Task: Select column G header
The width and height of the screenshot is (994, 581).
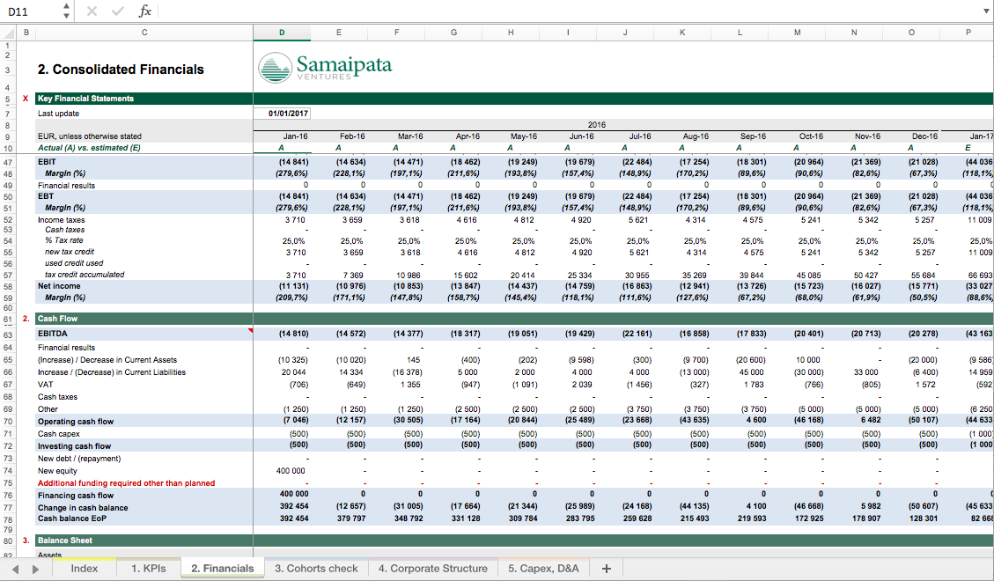Action: pyautogui.click(x=454, y=33)
